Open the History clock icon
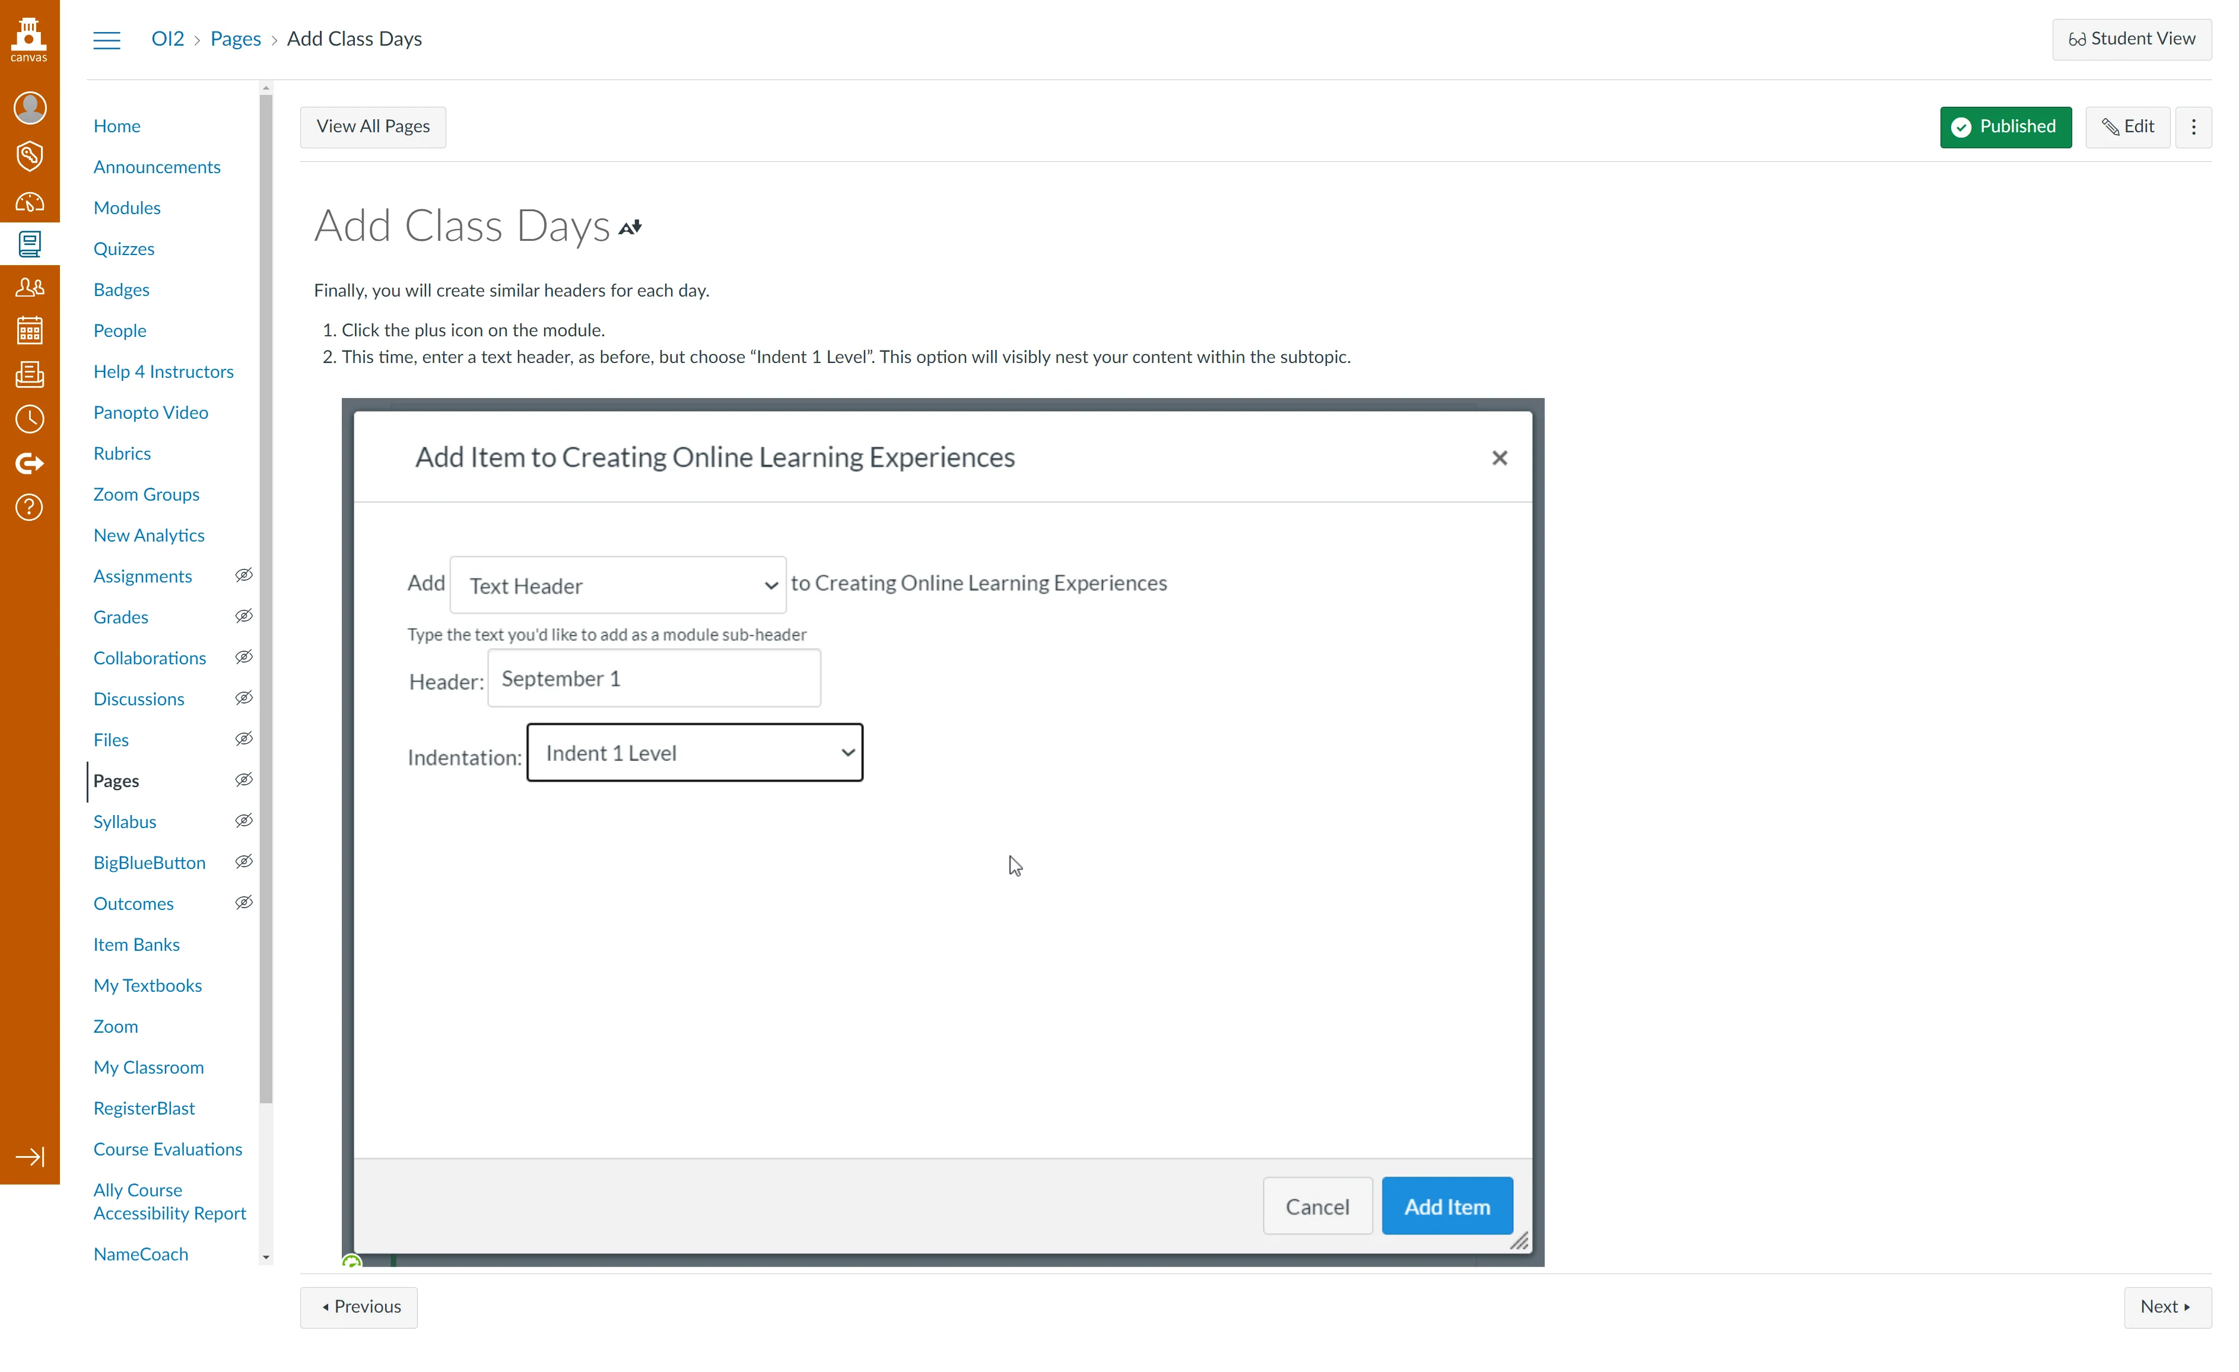Screen dimensions: 2239x1372 tap(30, 419)
